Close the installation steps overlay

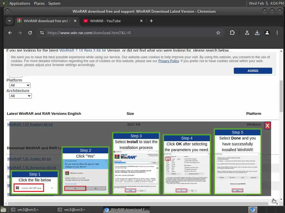point(267,126)
